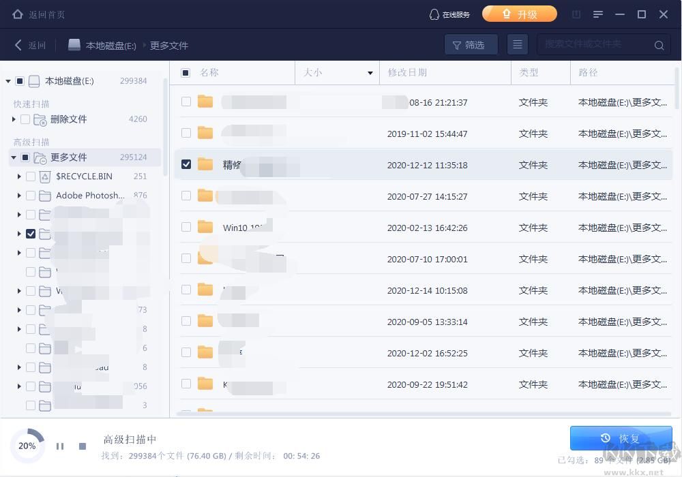Click the 20% circular progress indicator
Viewport: 682px width, 477px height.
tap(27, 446)
